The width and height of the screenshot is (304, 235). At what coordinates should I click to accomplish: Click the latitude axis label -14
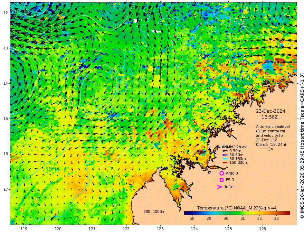pyautogui.click(x=5, y=83)
